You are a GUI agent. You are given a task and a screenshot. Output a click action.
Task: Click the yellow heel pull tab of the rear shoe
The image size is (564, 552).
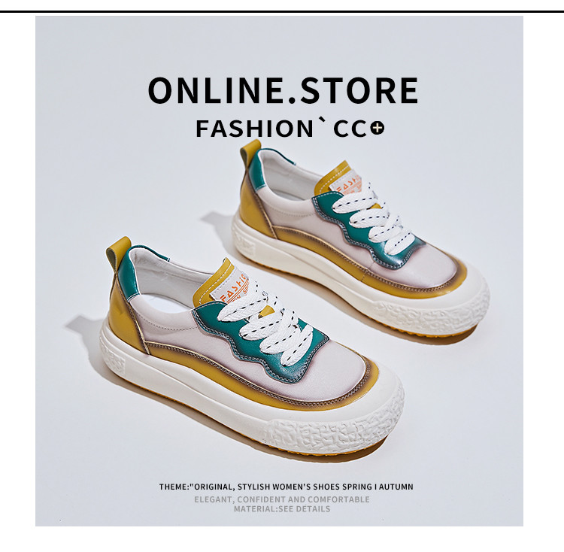(250, 151)
